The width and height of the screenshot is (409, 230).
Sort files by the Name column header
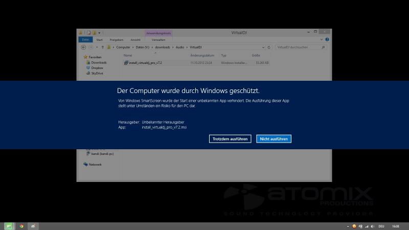point(128,55)
